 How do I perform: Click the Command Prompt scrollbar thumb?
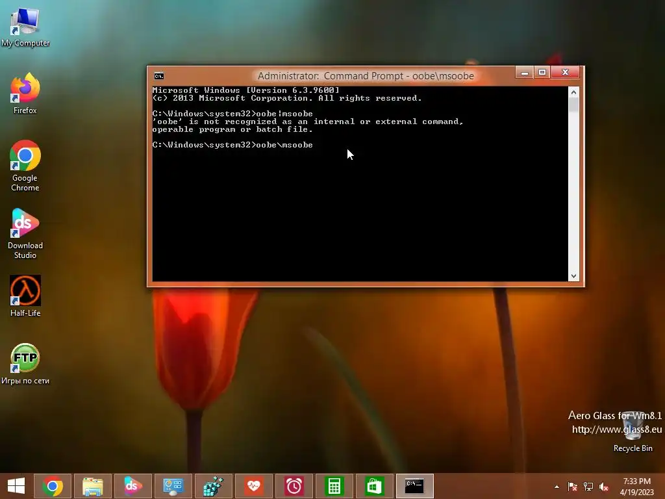click(x=573, y=105)
